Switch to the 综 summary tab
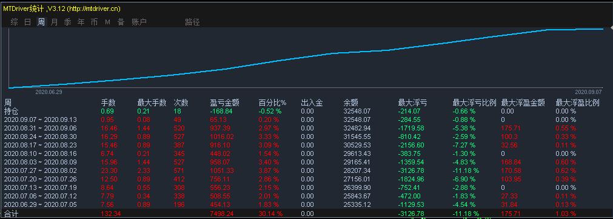 pos(14,22)
